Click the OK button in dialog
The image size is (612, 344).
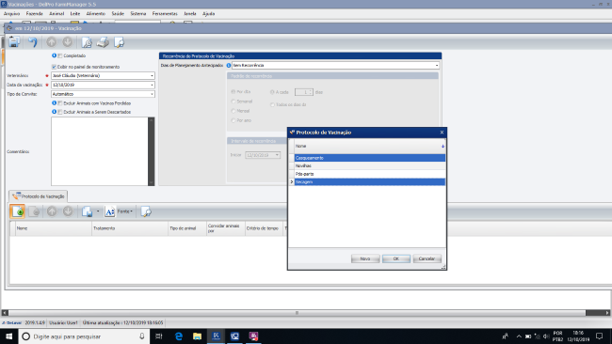tap(396, 258)
